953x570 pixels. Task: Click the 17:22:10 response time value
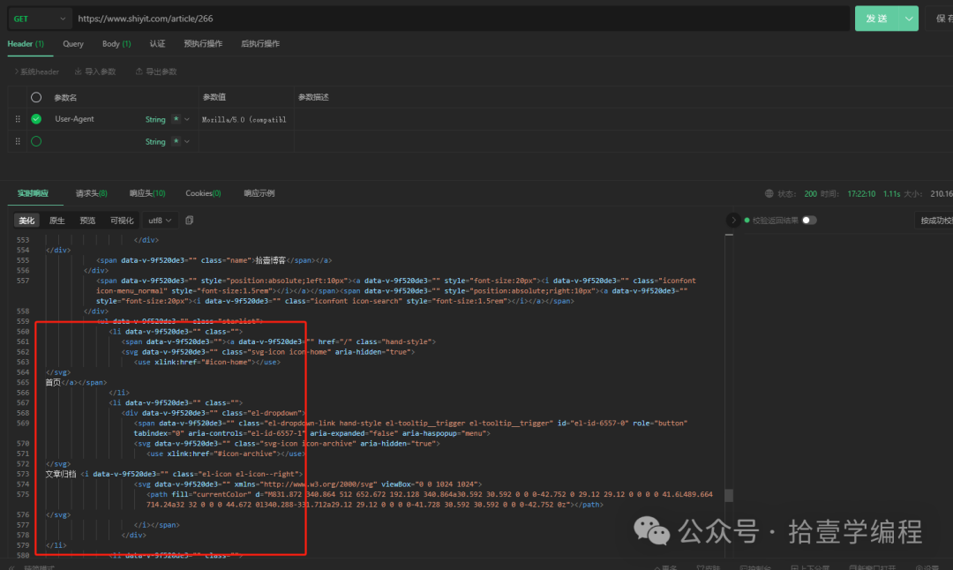[861, 194]
